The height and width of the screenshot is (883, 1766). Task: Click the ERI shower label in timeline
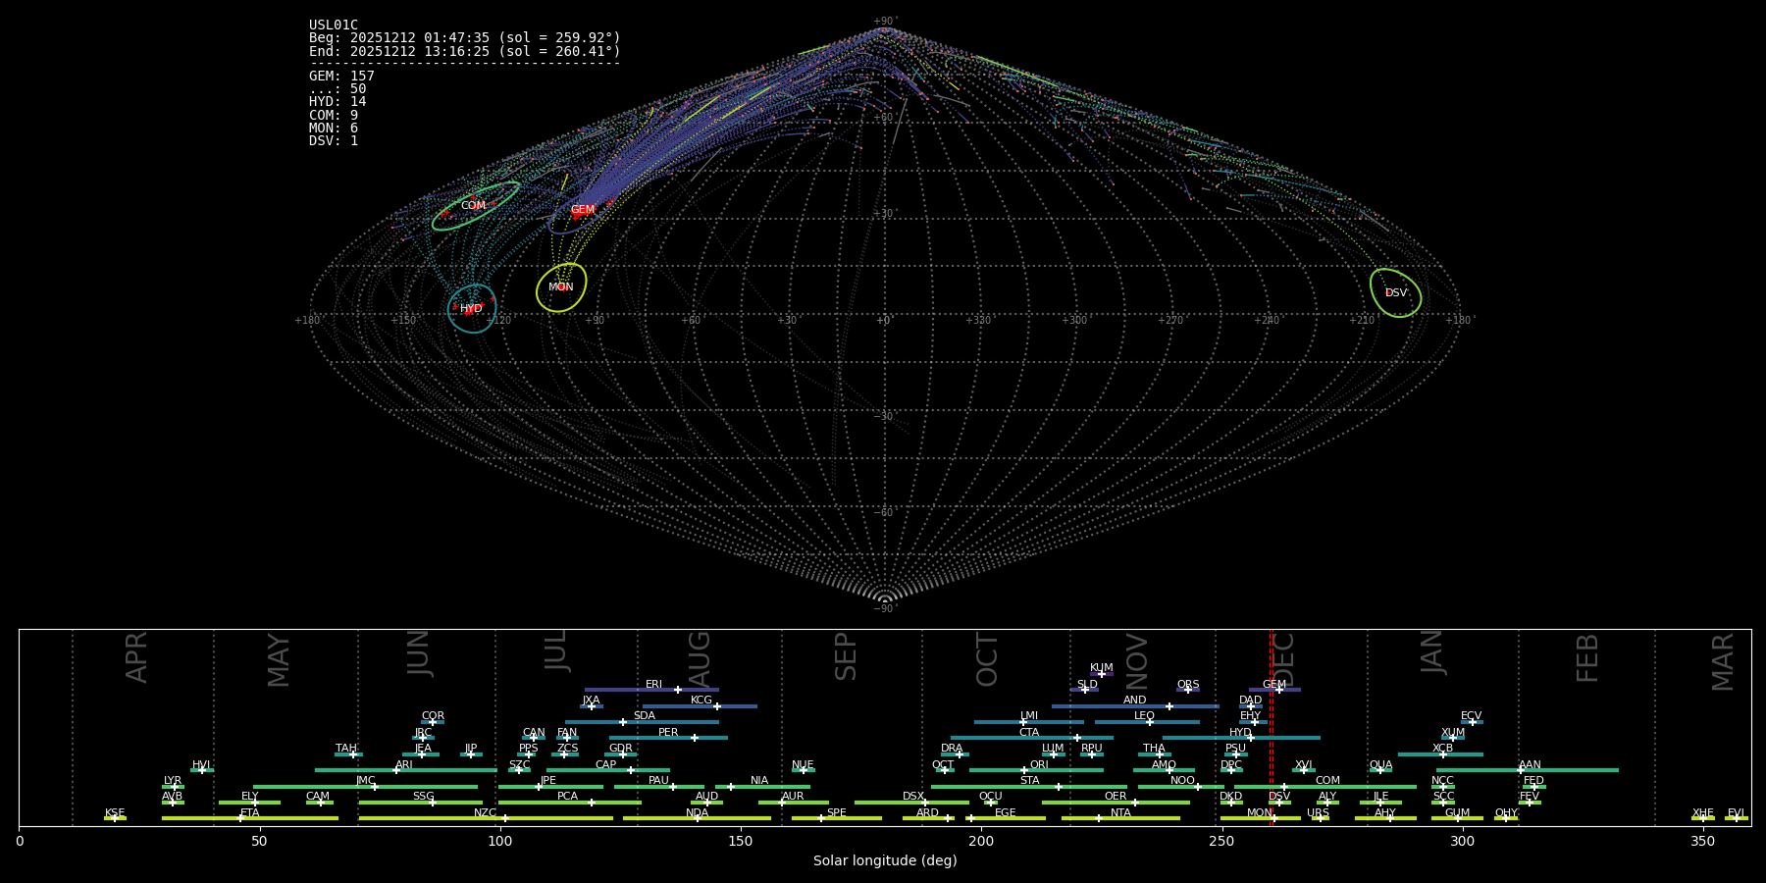tap(653, 685)
